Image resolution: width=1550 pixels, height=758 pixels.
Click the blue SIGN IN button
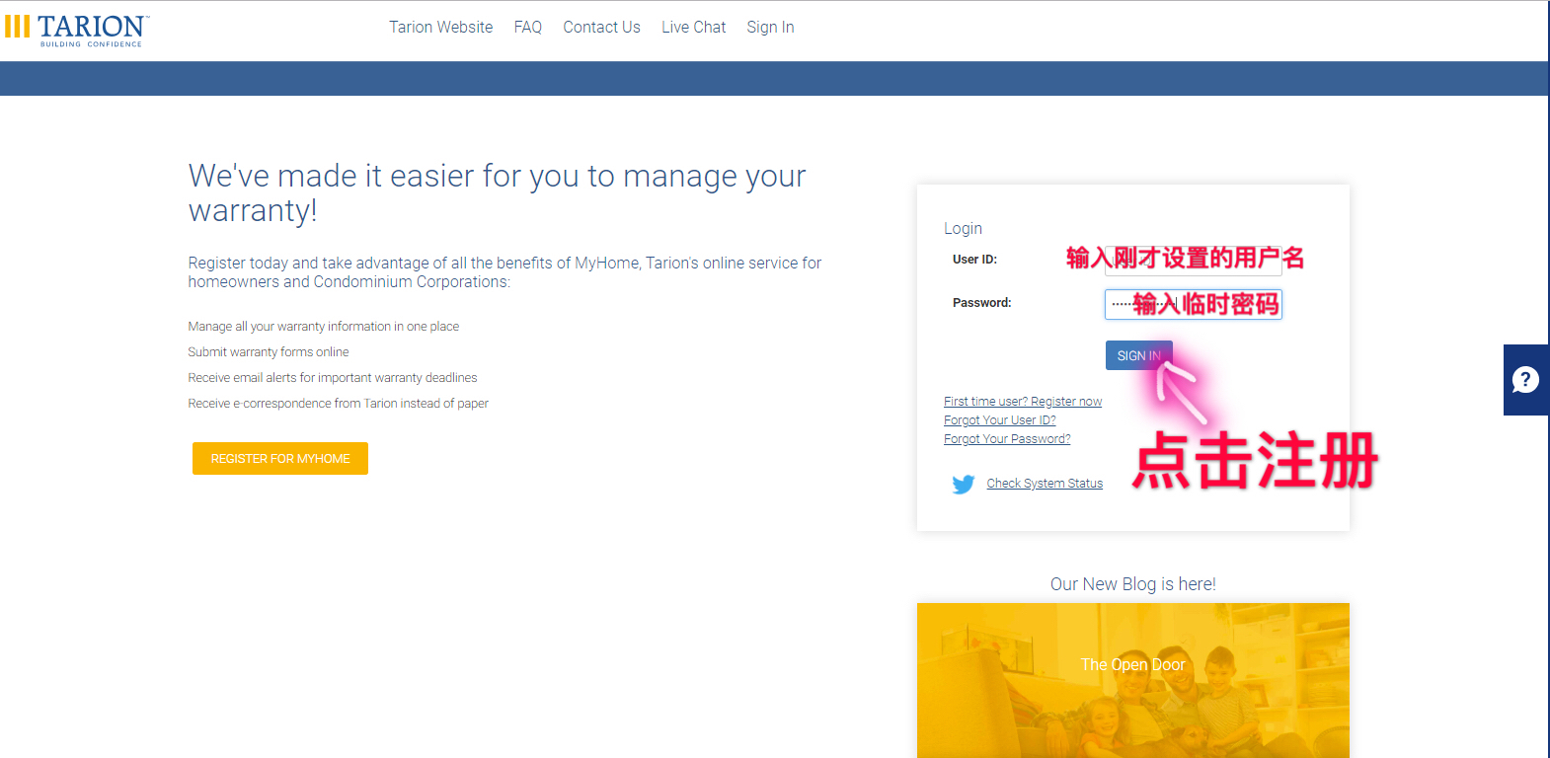(x=1138, y=355)
